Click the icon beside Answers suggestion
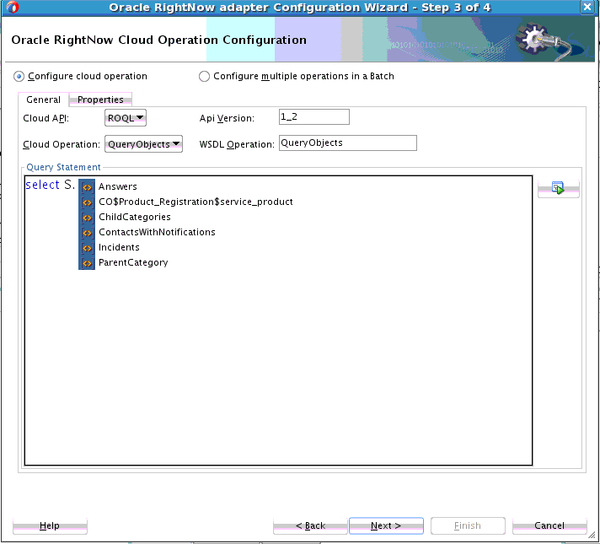This screenshot has width=600, height=544. [87, 187]
